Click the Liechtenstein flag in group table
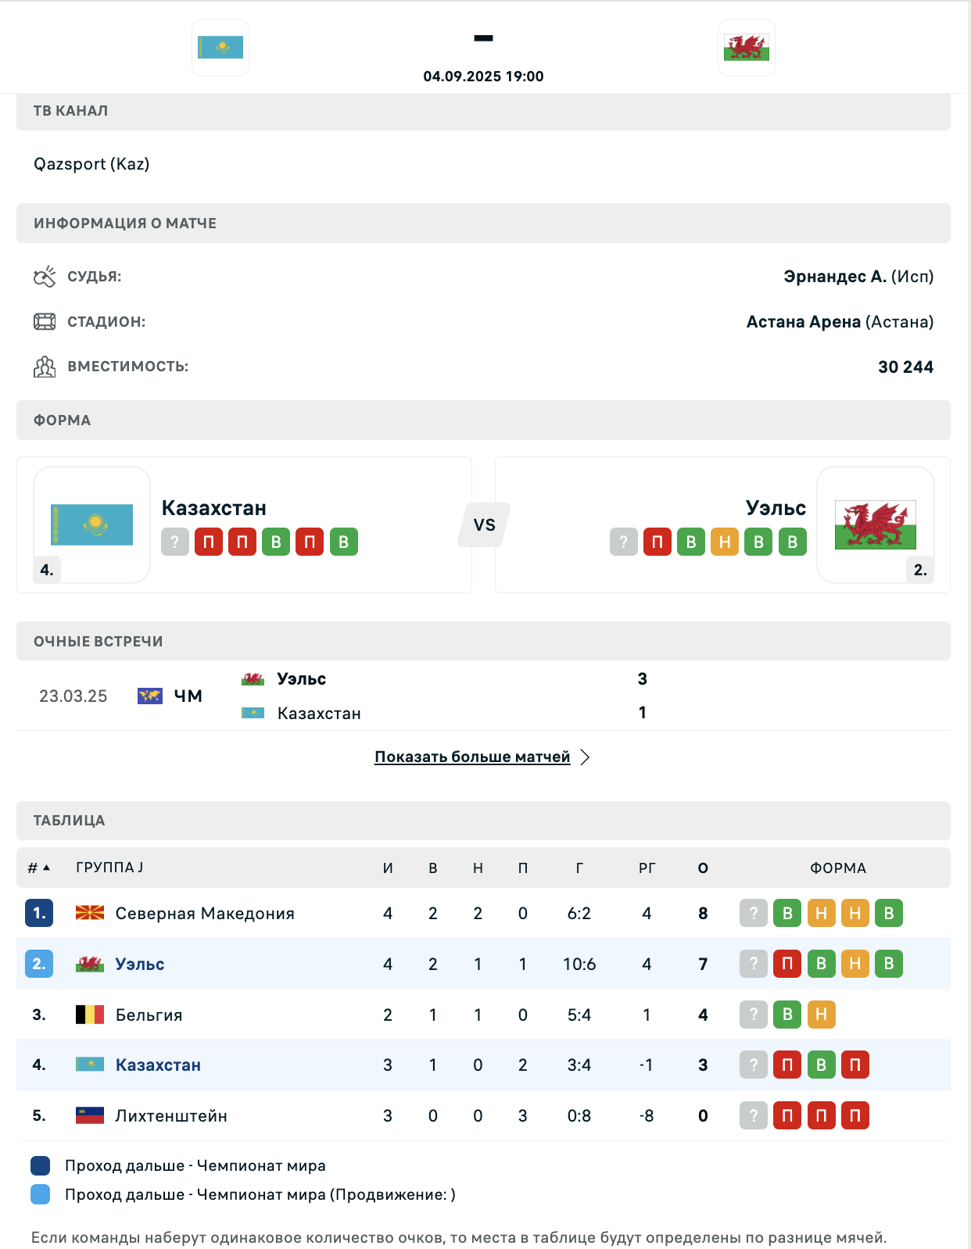 (90, 1115)
